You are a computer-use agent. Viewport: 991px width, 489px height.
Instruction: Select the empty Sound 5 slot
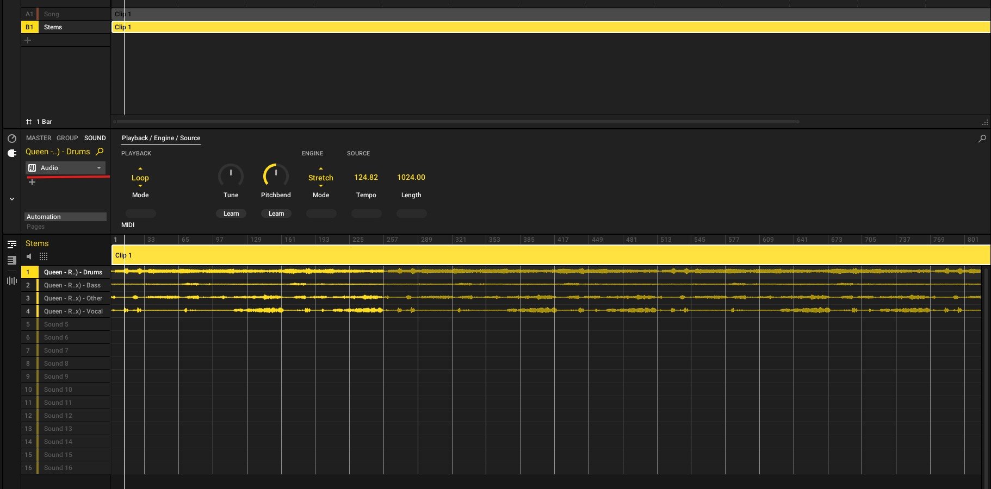click(x=65, y=324)
